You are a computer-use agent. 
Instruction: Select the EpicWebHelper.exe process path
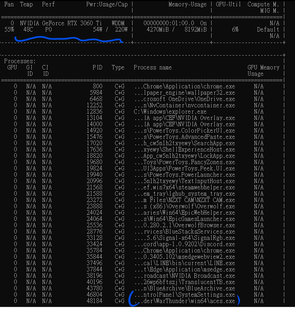pos(185,212)
